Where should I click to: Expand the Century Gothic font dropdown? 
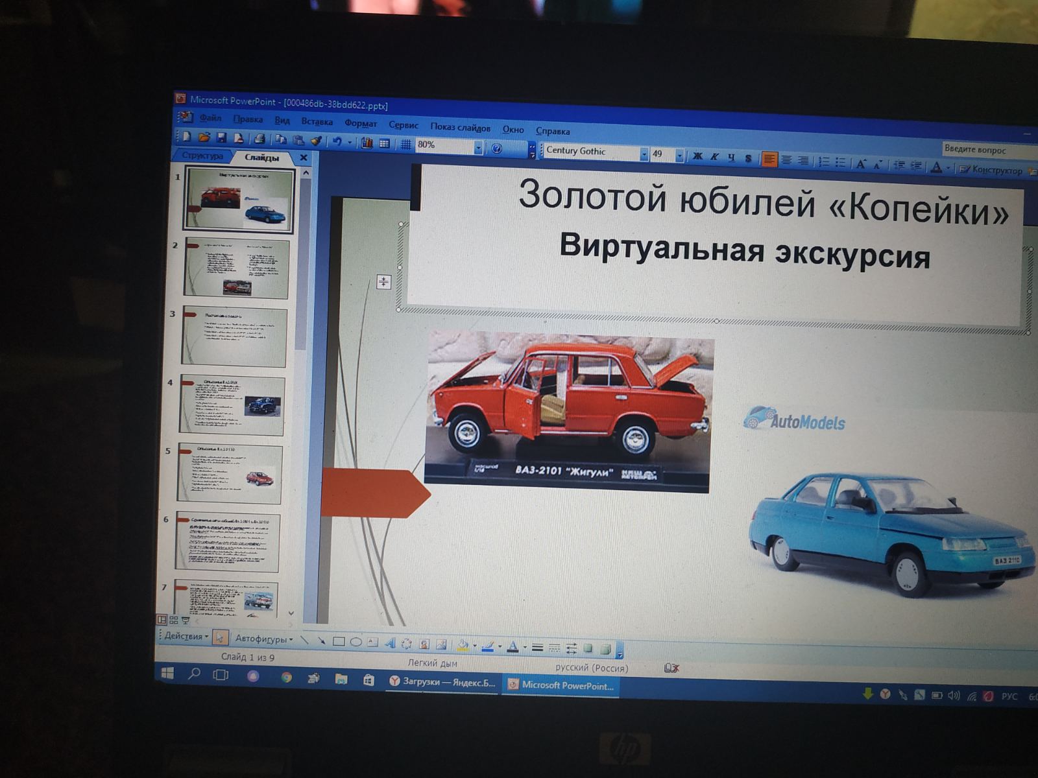[644, 154]
